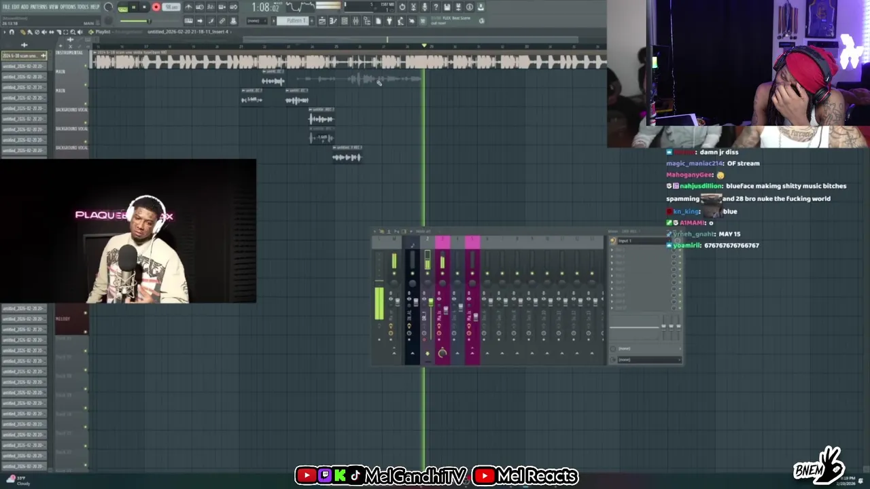Open the Browser/plugin picker icon

(x=367, y=21)
